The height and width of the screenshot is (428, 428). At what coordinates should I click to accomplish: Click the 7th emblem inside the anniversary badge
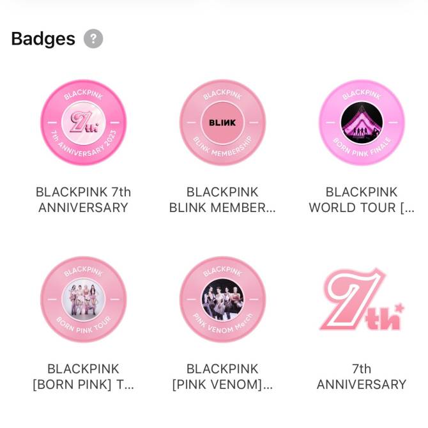pyautogui.click(x=84, y=123)
